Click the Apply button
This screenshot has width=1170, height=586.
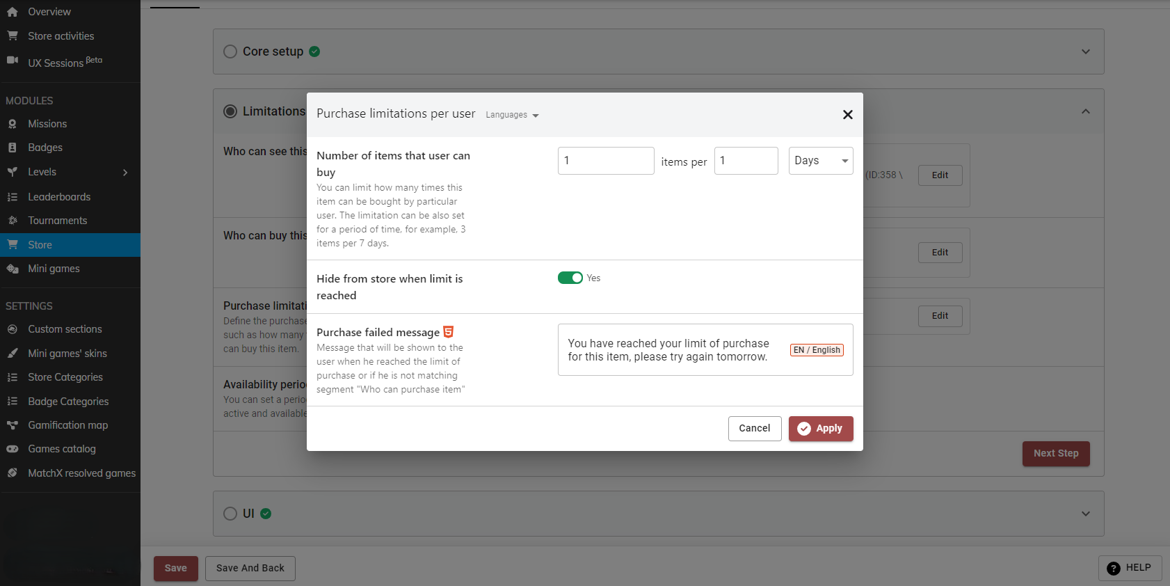pos(820,429)
